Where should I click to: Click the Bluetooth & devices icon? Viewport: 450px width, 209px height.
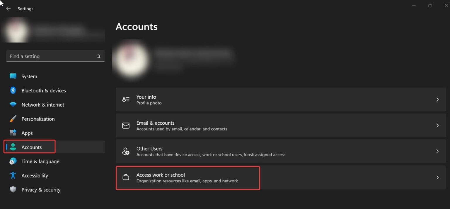click(13, 90)
